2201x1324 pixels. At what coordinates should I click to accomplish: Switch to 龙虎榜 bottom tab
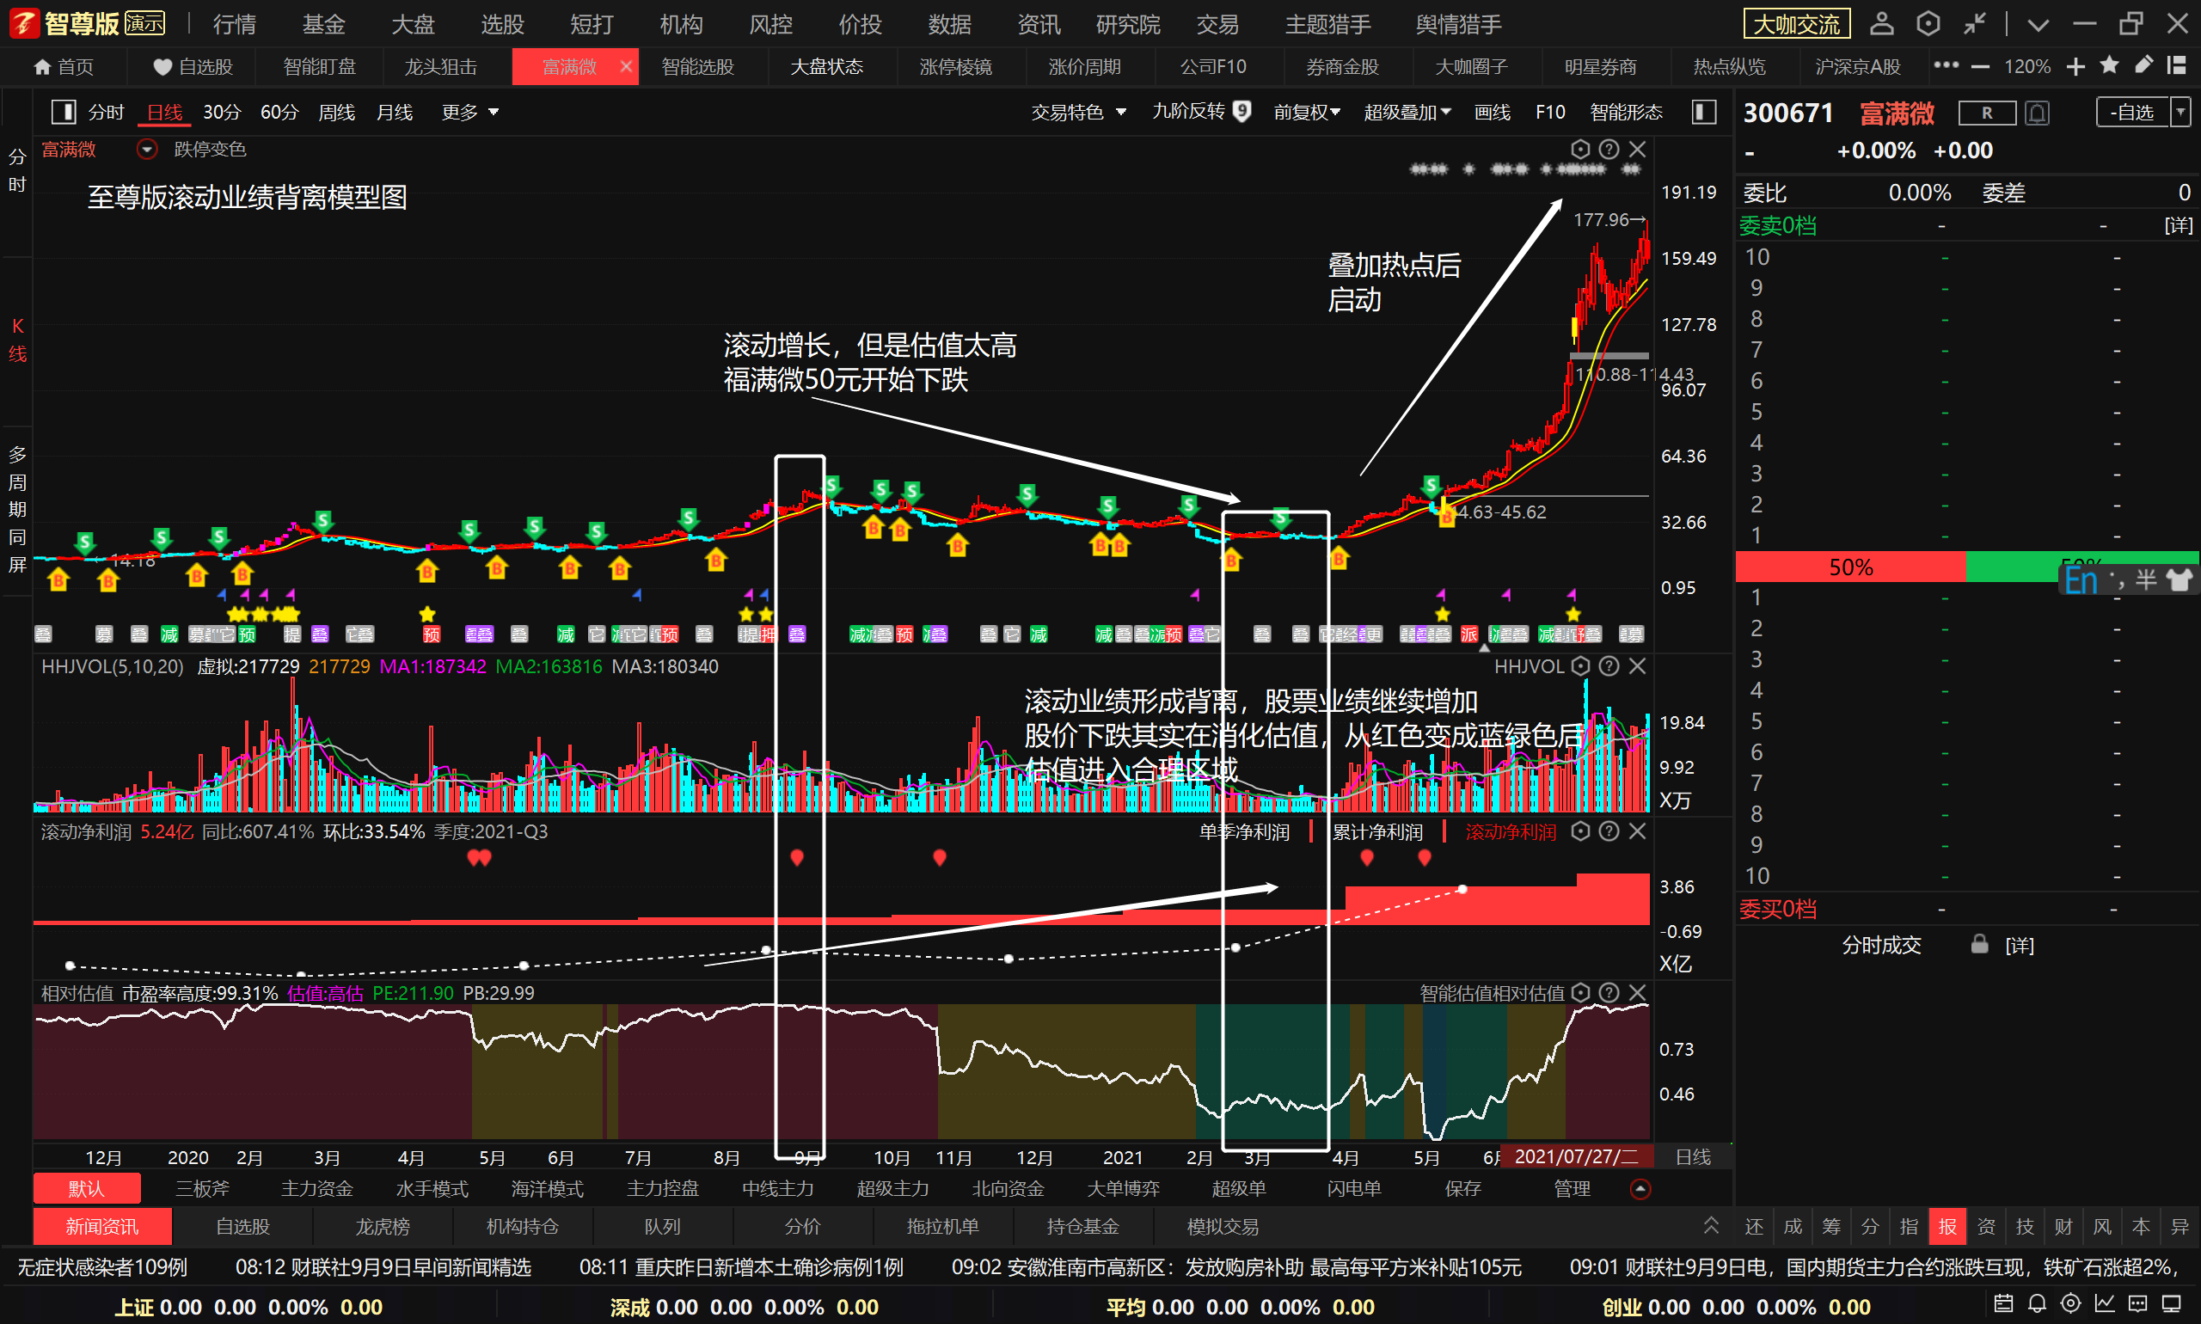383,1227
